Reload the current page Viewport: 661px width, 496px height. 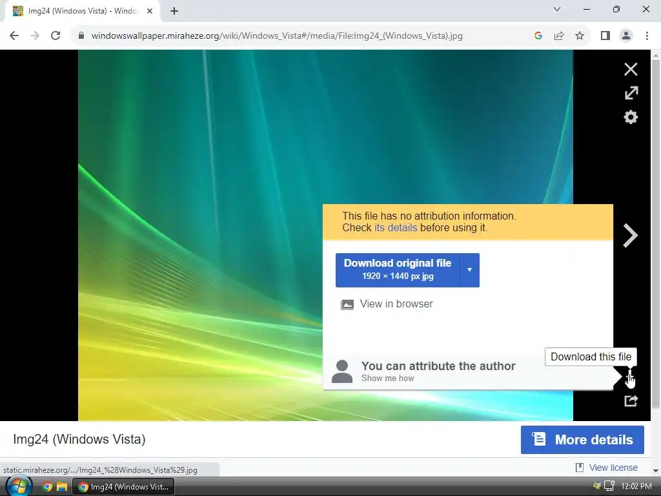tap(56, 36)
